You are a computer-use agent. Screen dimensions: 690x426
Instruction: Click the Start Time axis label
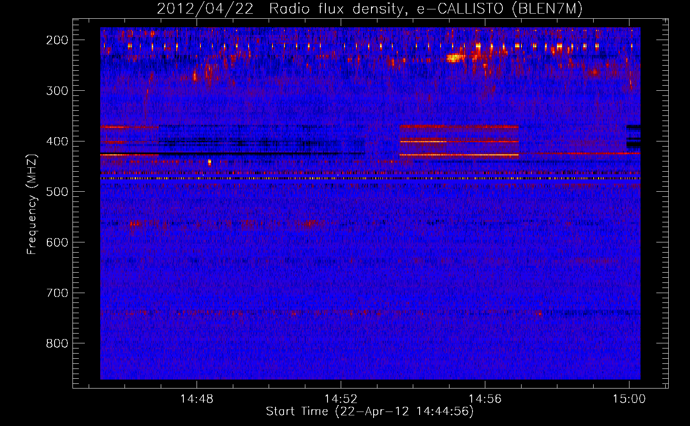tap(370, 412)
